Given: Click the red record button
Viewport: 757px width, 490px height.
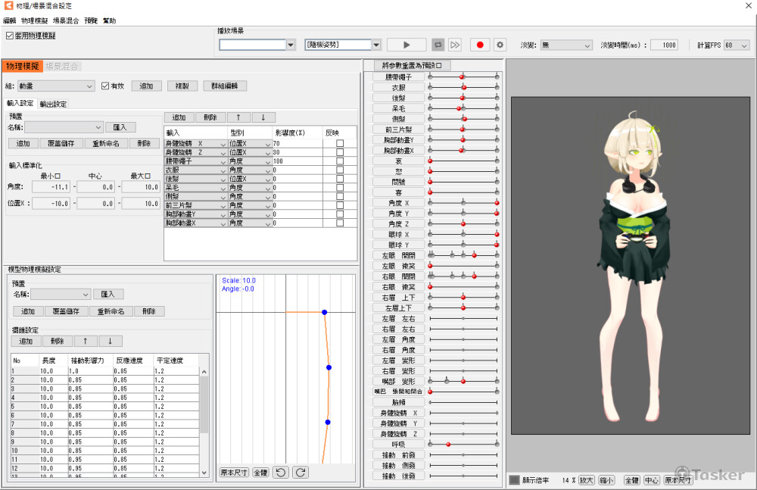Looking at the screenshot, I should click(480, 45).
